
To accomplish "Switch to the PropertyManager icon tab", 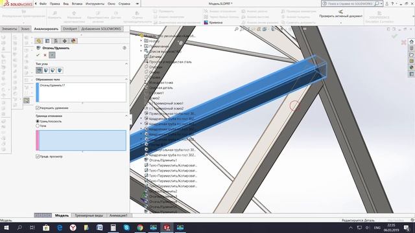I will [47, 41].
